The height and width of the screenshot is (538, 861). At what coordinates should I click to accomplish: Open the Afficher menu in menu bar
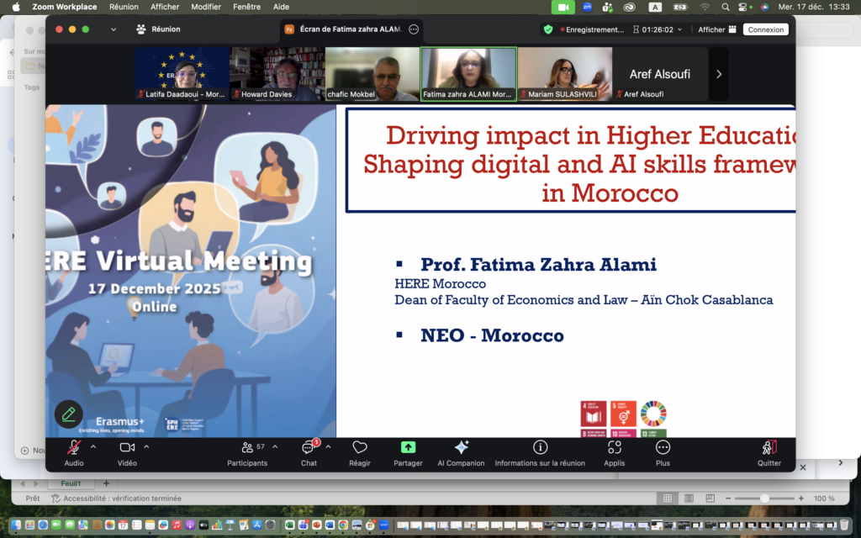point(165,7)
